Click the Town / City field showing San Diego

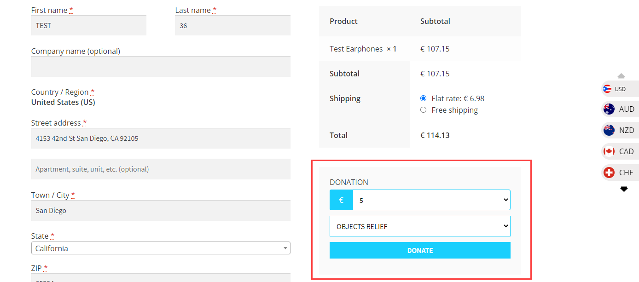coord(160,210)
